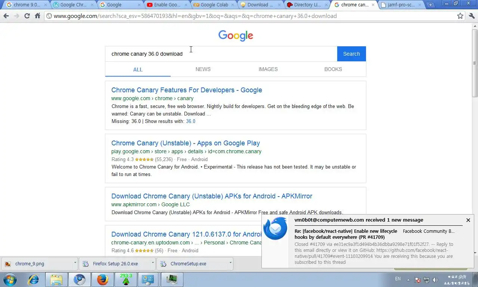Click the Google logo
This screenshot has height=287, width=478.
click(236, 36)
